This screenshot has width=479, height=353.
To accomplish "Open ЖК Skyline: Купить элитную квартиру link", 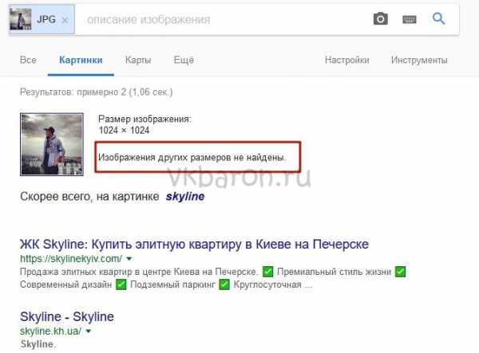I will [x=194, y=244].
